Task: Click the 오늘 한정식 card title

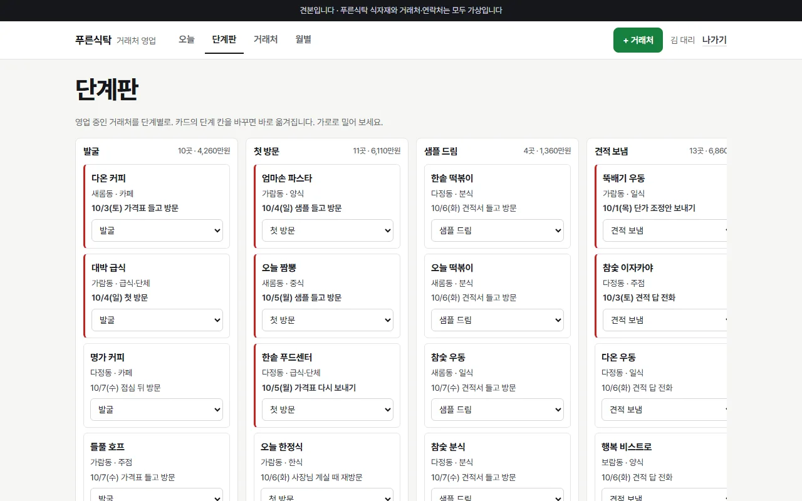Action: pos(281,447)
